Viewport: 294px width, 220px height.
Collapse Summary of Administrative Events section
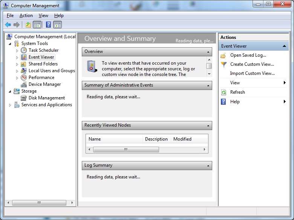208,85
